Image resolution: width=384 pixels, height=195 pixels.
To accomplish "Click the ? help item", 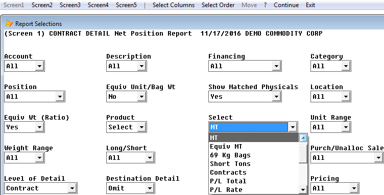I will coord(265,5).
